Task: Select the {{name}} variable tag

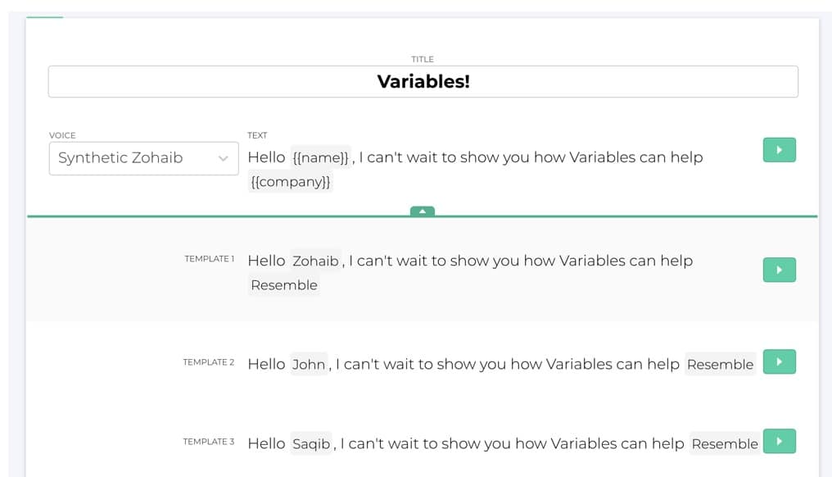Action: pos(320,157)
